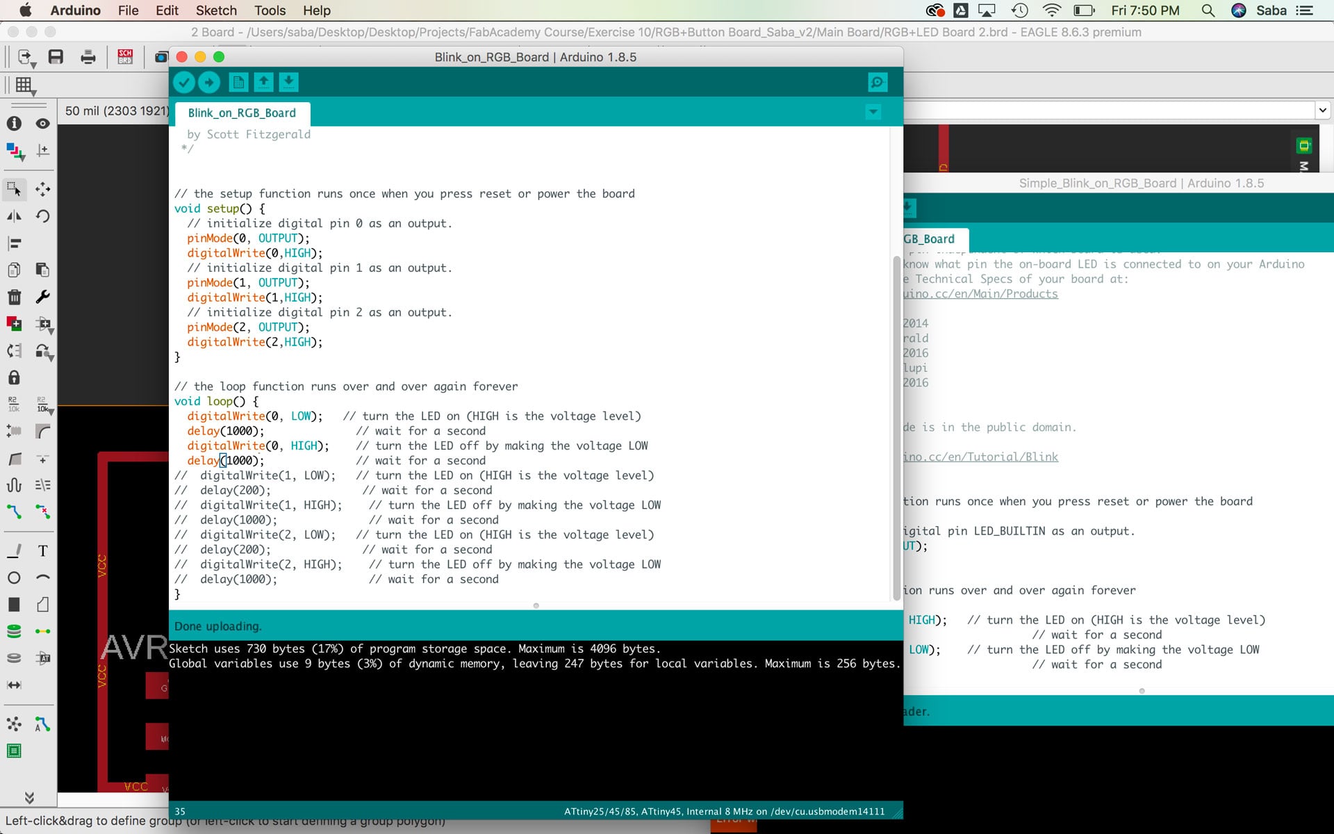The width and height of the screenshot is (1334, 834).
Task: Switch to schematic with SCH/BRD icon
Action: tap(125, 57)
